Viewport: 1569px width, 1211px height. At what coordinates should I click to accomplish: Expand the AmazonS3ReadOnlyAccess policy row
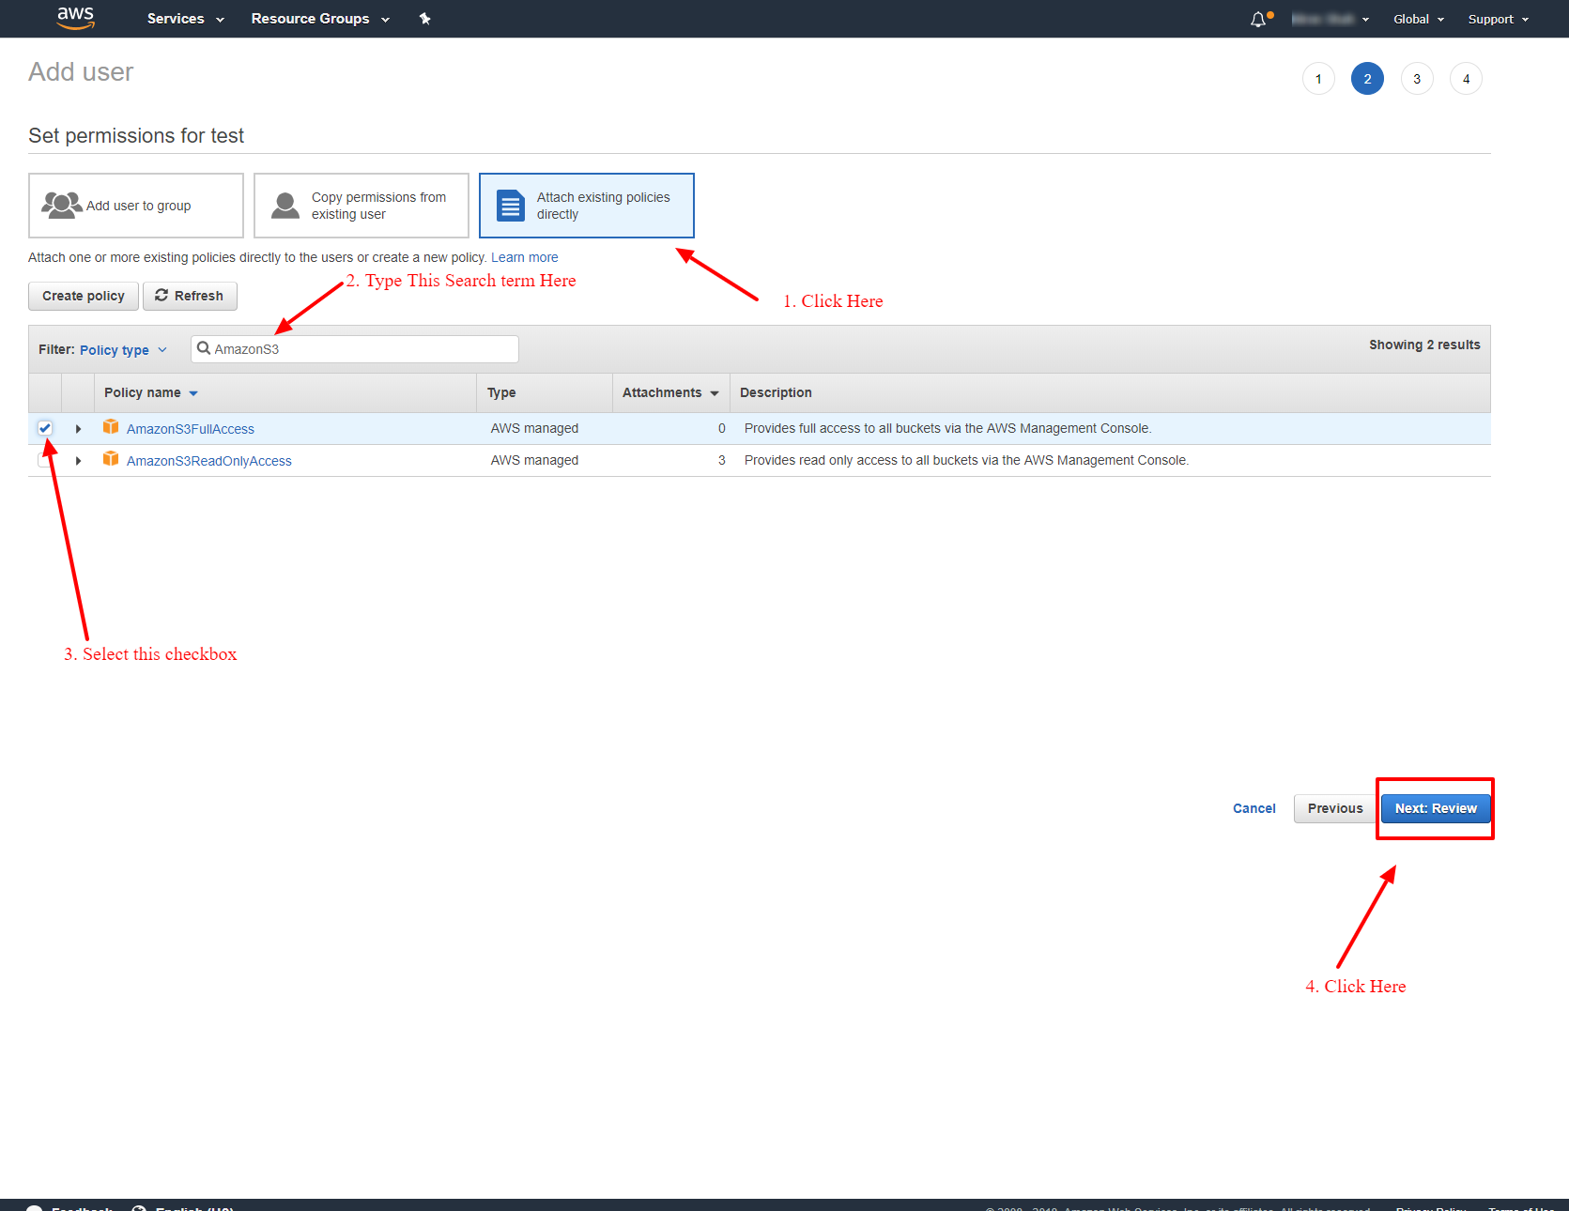click(x=78, y=461)
